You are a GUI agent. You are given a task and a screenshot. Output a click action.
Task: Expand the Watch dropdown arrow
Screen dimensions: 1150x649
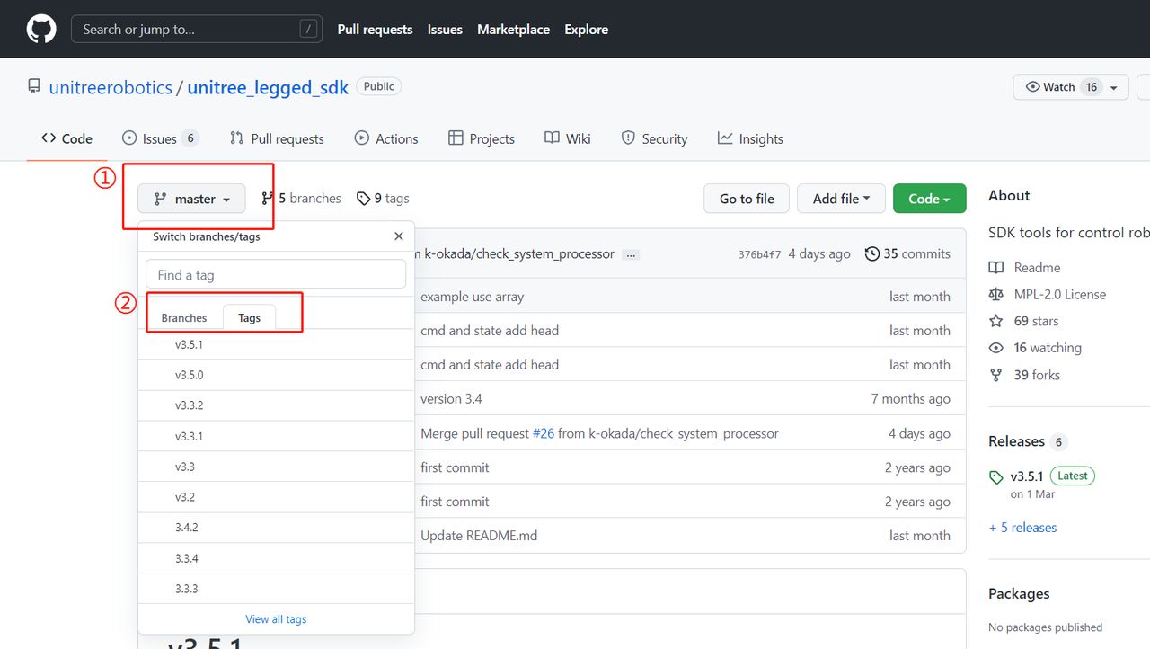point(1114,87)
